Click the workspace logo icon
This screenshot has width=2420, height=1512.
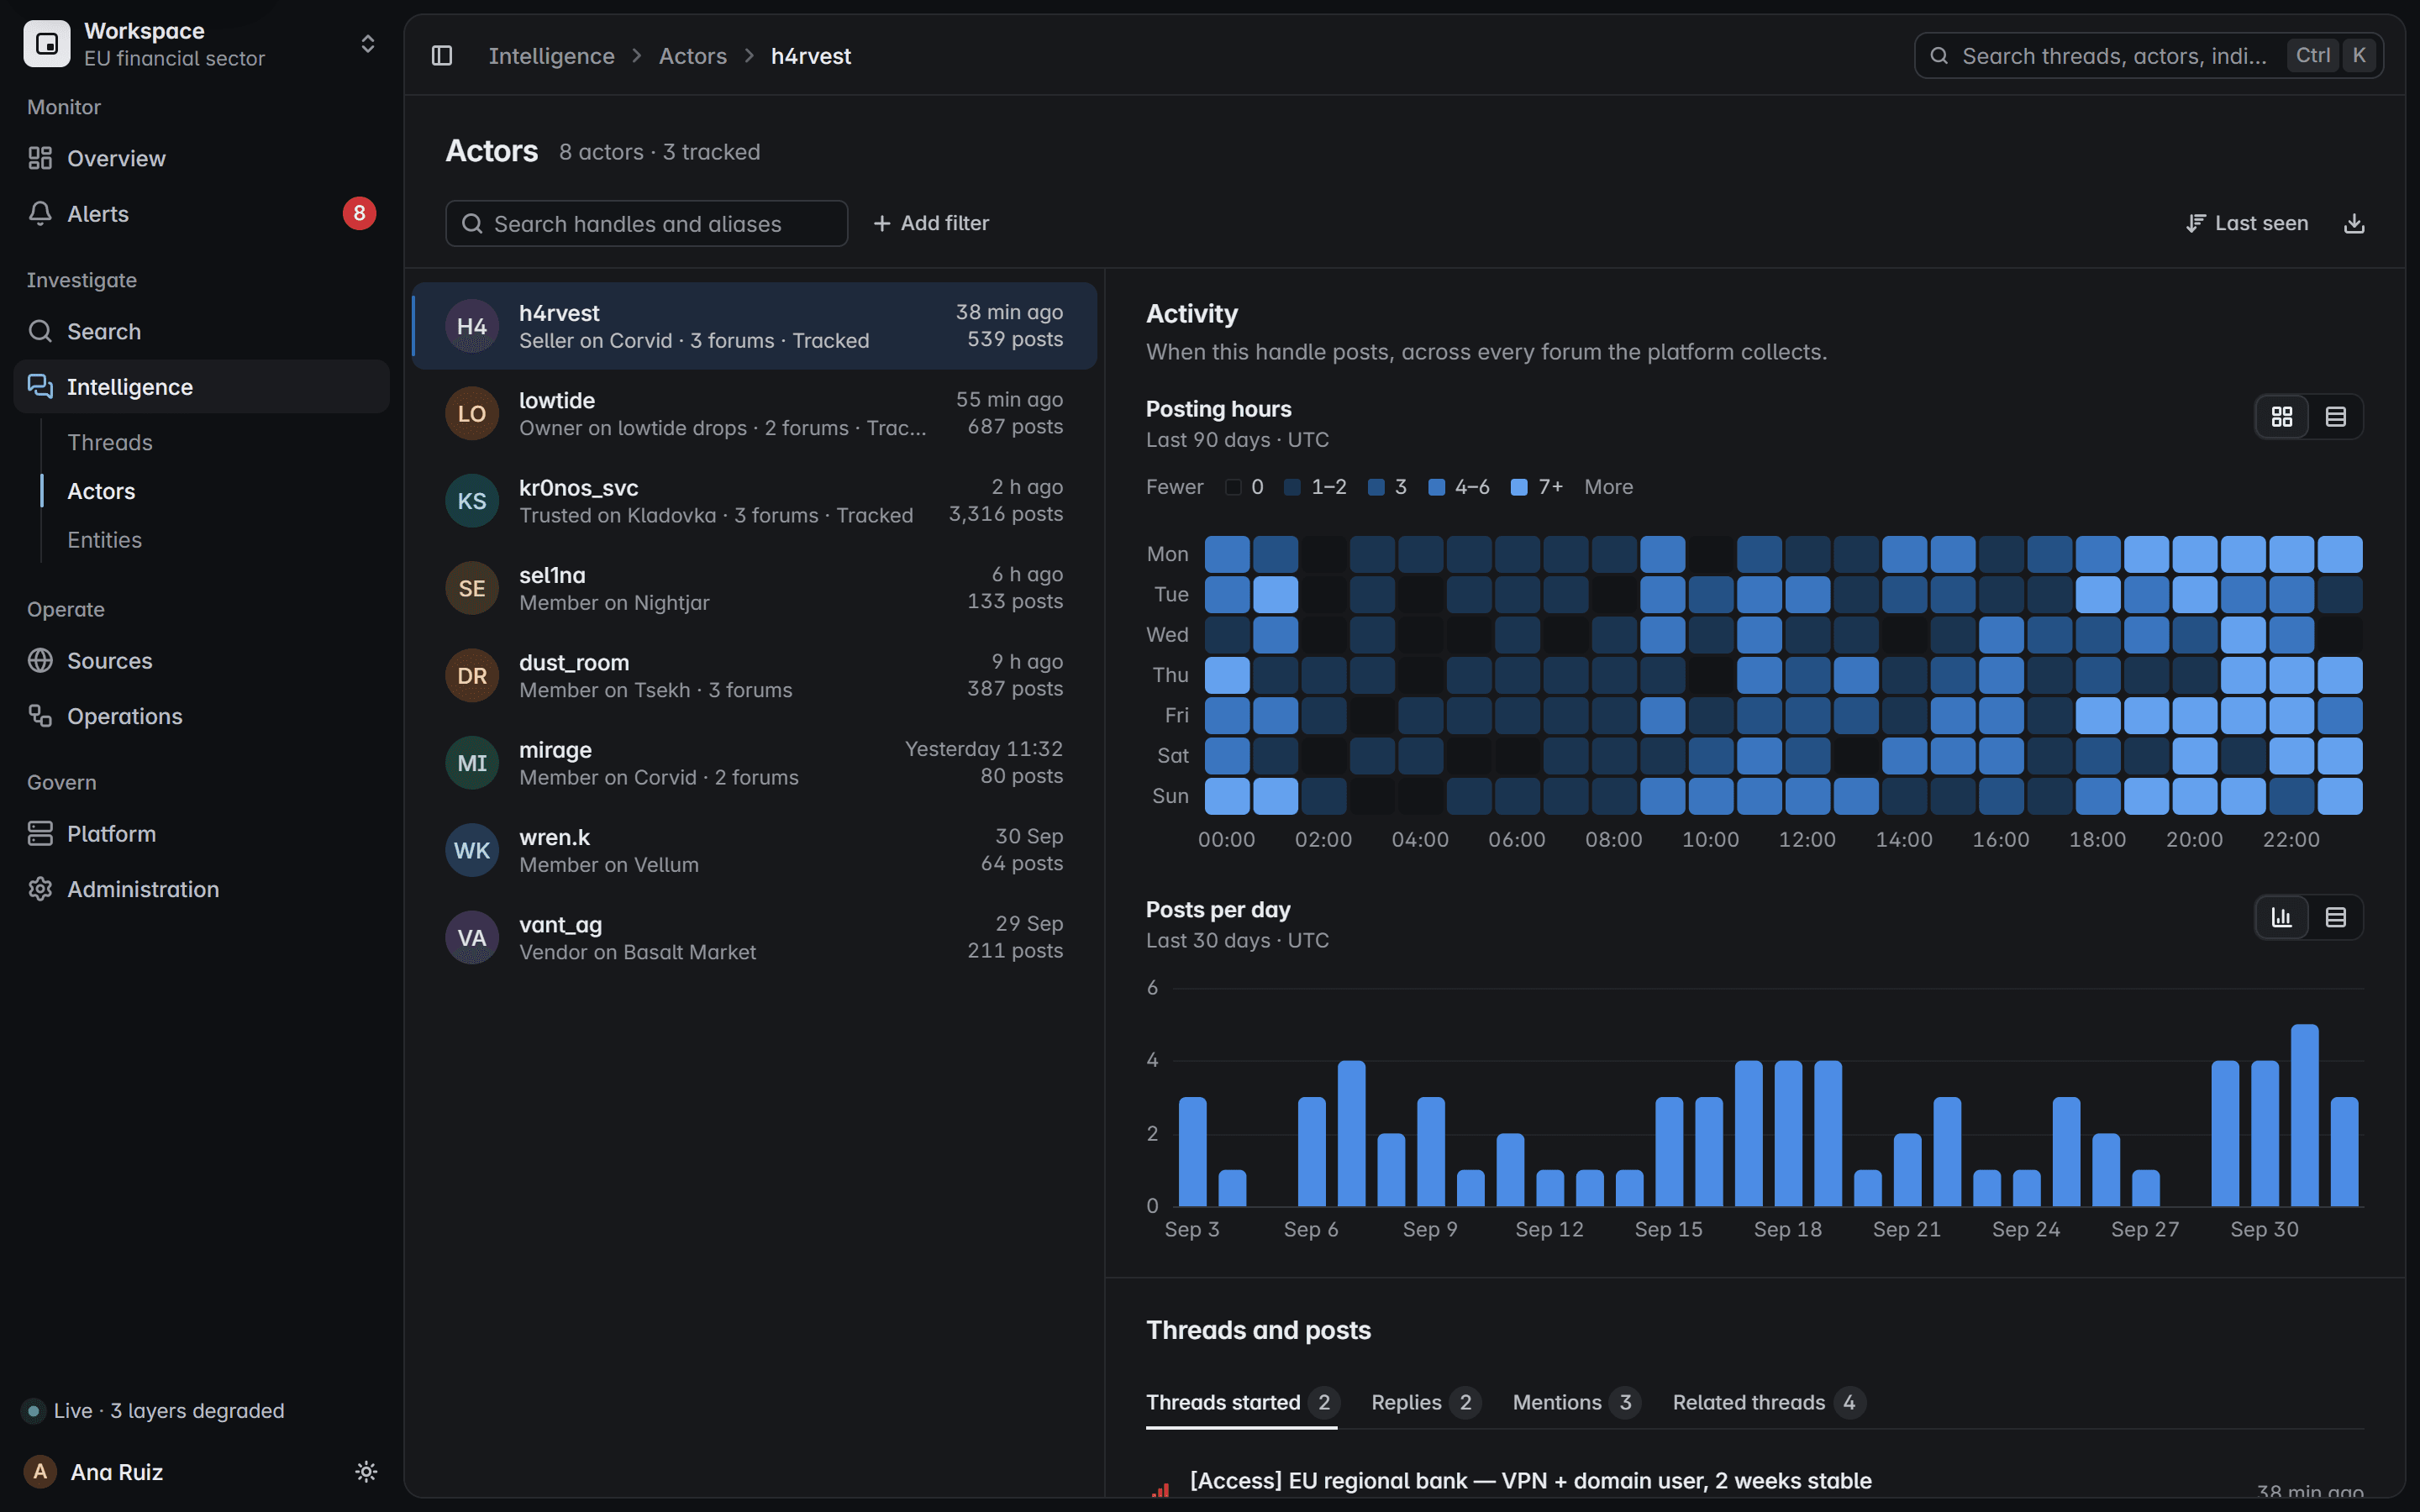point(47,44)
